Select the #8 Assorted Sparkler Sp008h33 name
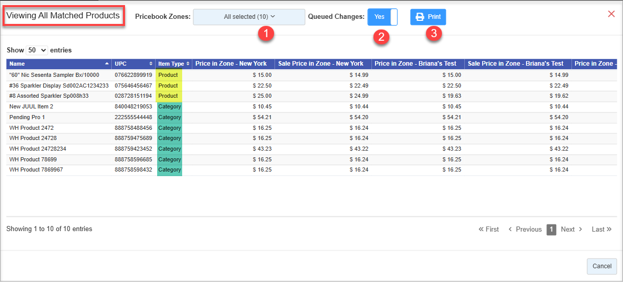This screenshot has height=282, width=623. (49, 96)
